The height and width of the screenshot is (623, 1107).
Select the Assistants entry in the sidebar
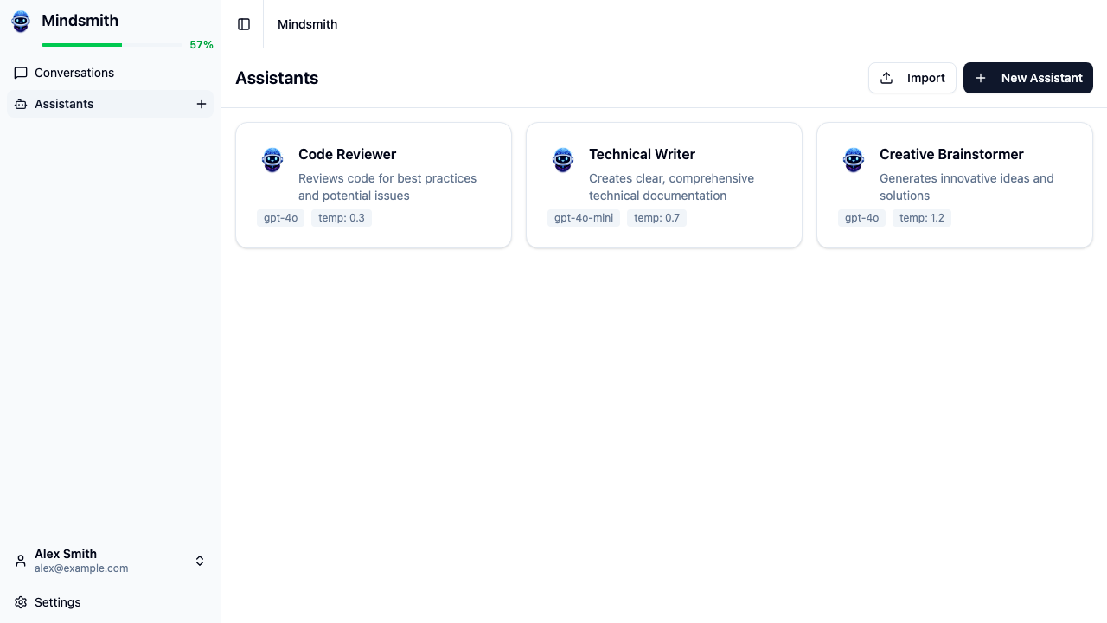click(64, 104)
